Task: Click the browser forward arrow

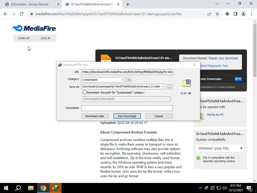Action: (x=14, y=14)
